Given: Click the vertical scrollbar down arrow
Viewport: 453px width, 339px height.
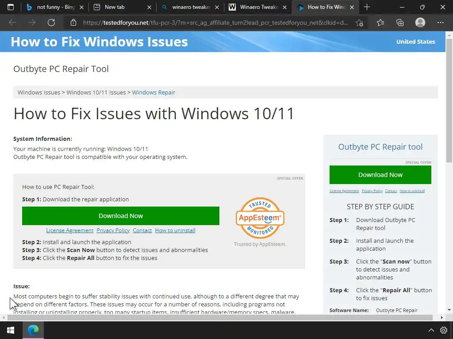Looking at the screenshot, I should pos(449,310).
